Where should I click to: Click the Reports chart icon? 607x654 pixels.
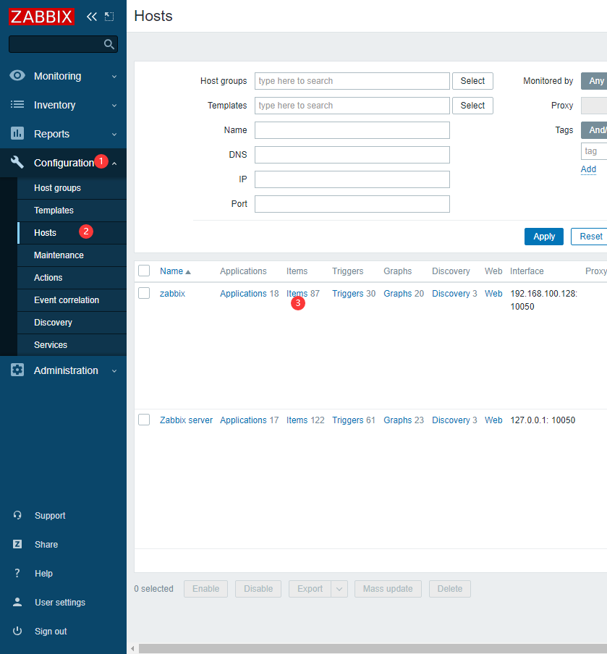click(x=17, y=133)
